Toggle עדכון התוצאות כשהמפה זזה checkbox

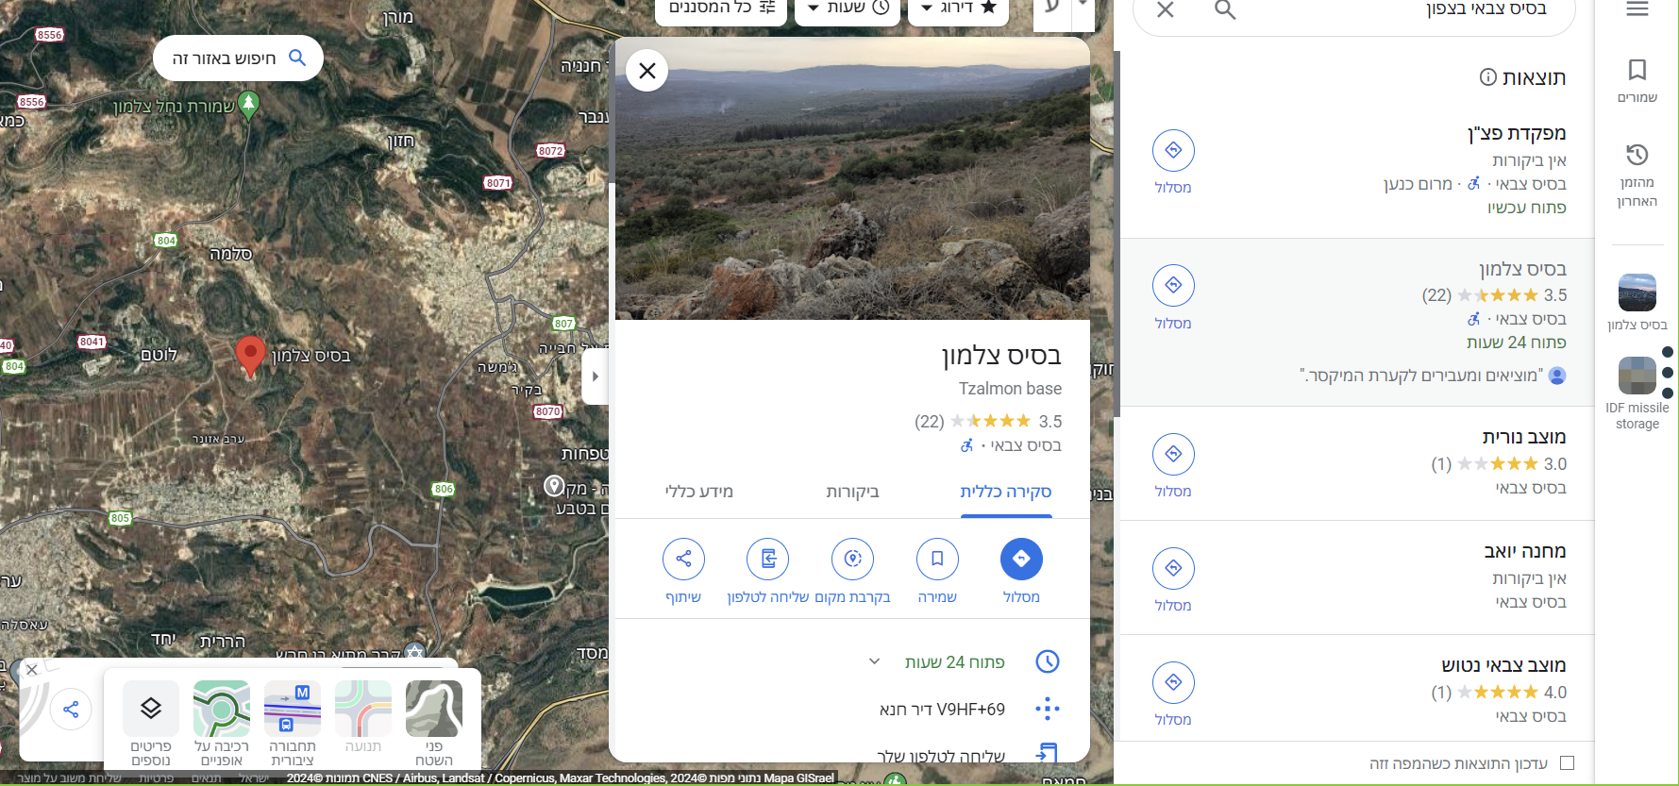click(1568, 762)
